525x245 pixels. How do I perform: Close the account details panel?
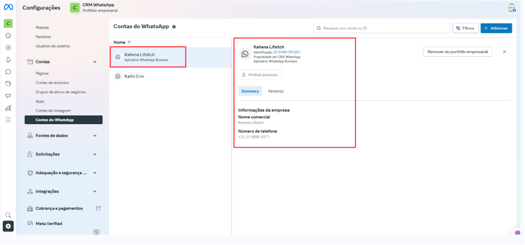504,52
